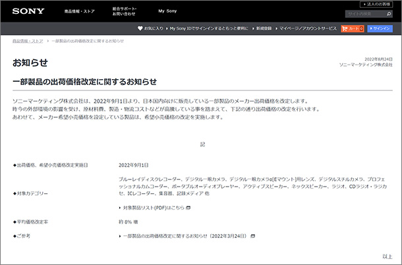Screen dimensions: 402x265
Task: Click the 2022年9月1日 implementation date value
Action: click(x=134, y=165)
